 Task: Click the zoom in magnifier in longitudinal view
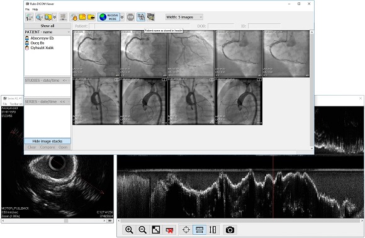click(129, 230)
